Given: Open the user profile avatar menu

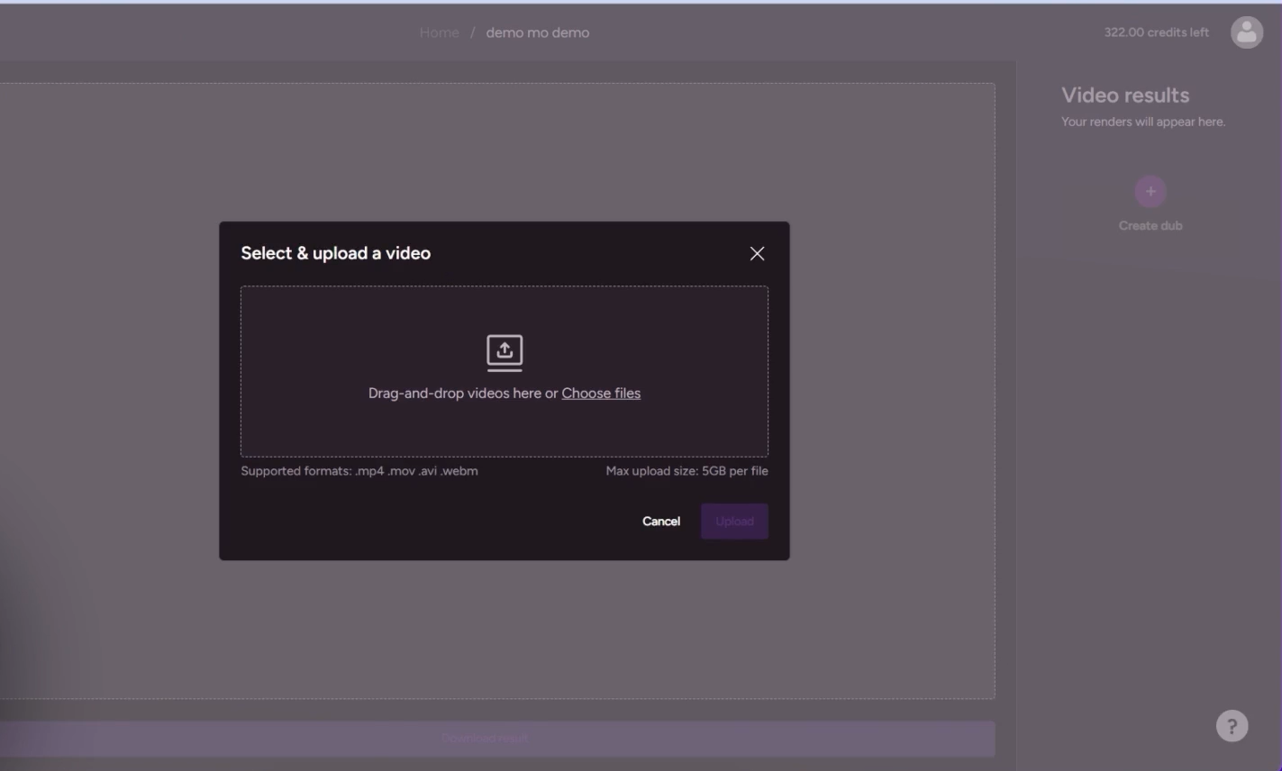Looking at the screenshot, I should 1246,32.
